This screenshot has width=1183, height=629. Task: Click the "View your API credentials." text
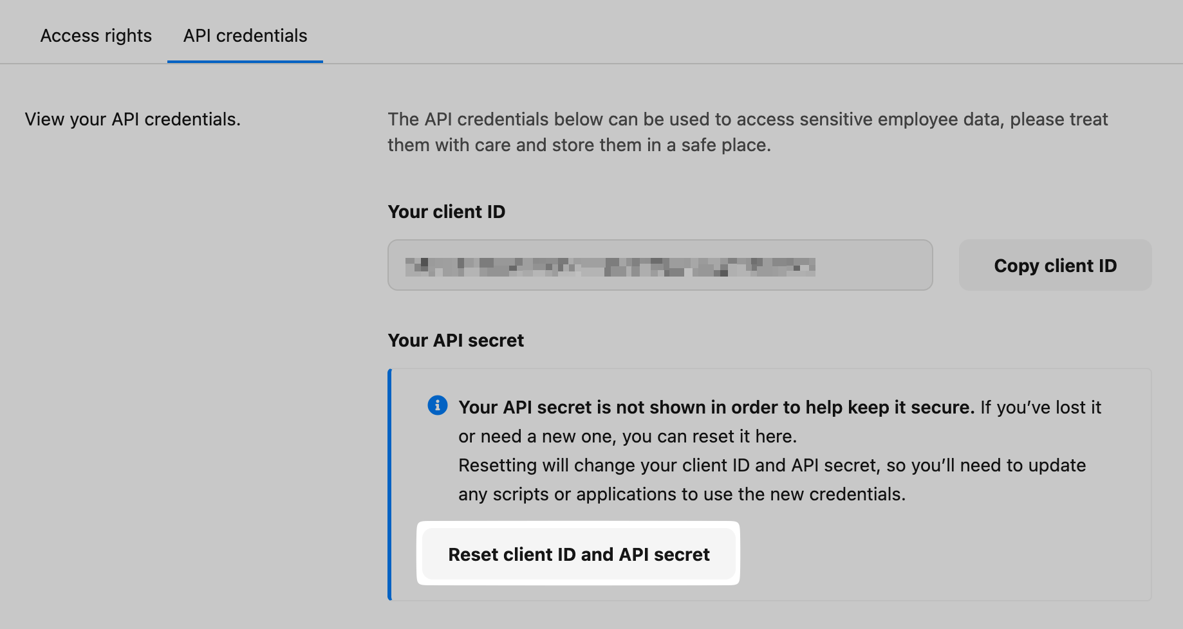pyautogui.click(x=133, y=119)
